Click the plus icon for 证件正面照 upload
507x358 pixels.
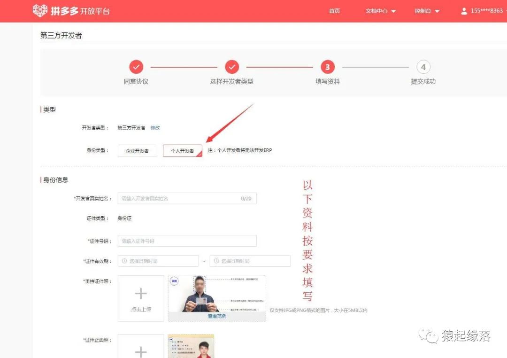pyautogui.click(x=141, y=352)
